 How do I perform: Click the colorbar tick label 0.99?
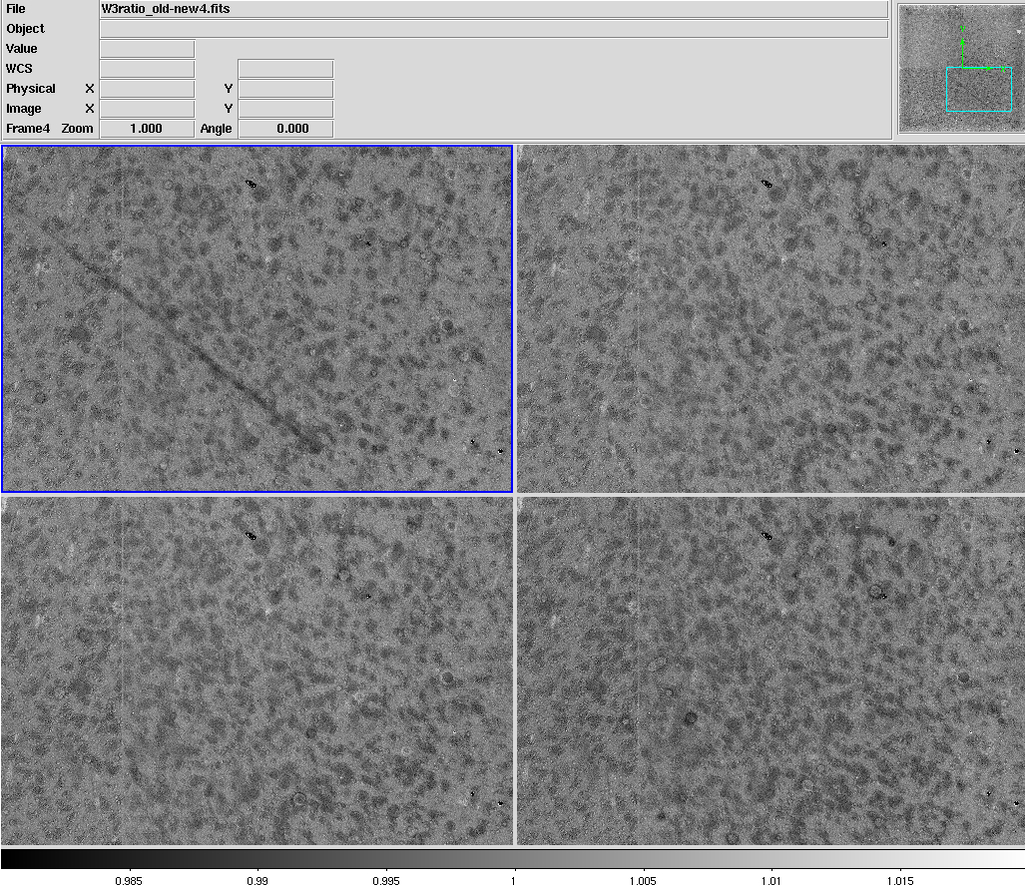click(257, 881)
